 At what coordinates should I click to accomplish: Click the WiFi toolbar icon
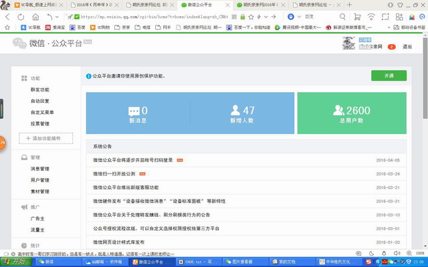(x=371, y=17)
